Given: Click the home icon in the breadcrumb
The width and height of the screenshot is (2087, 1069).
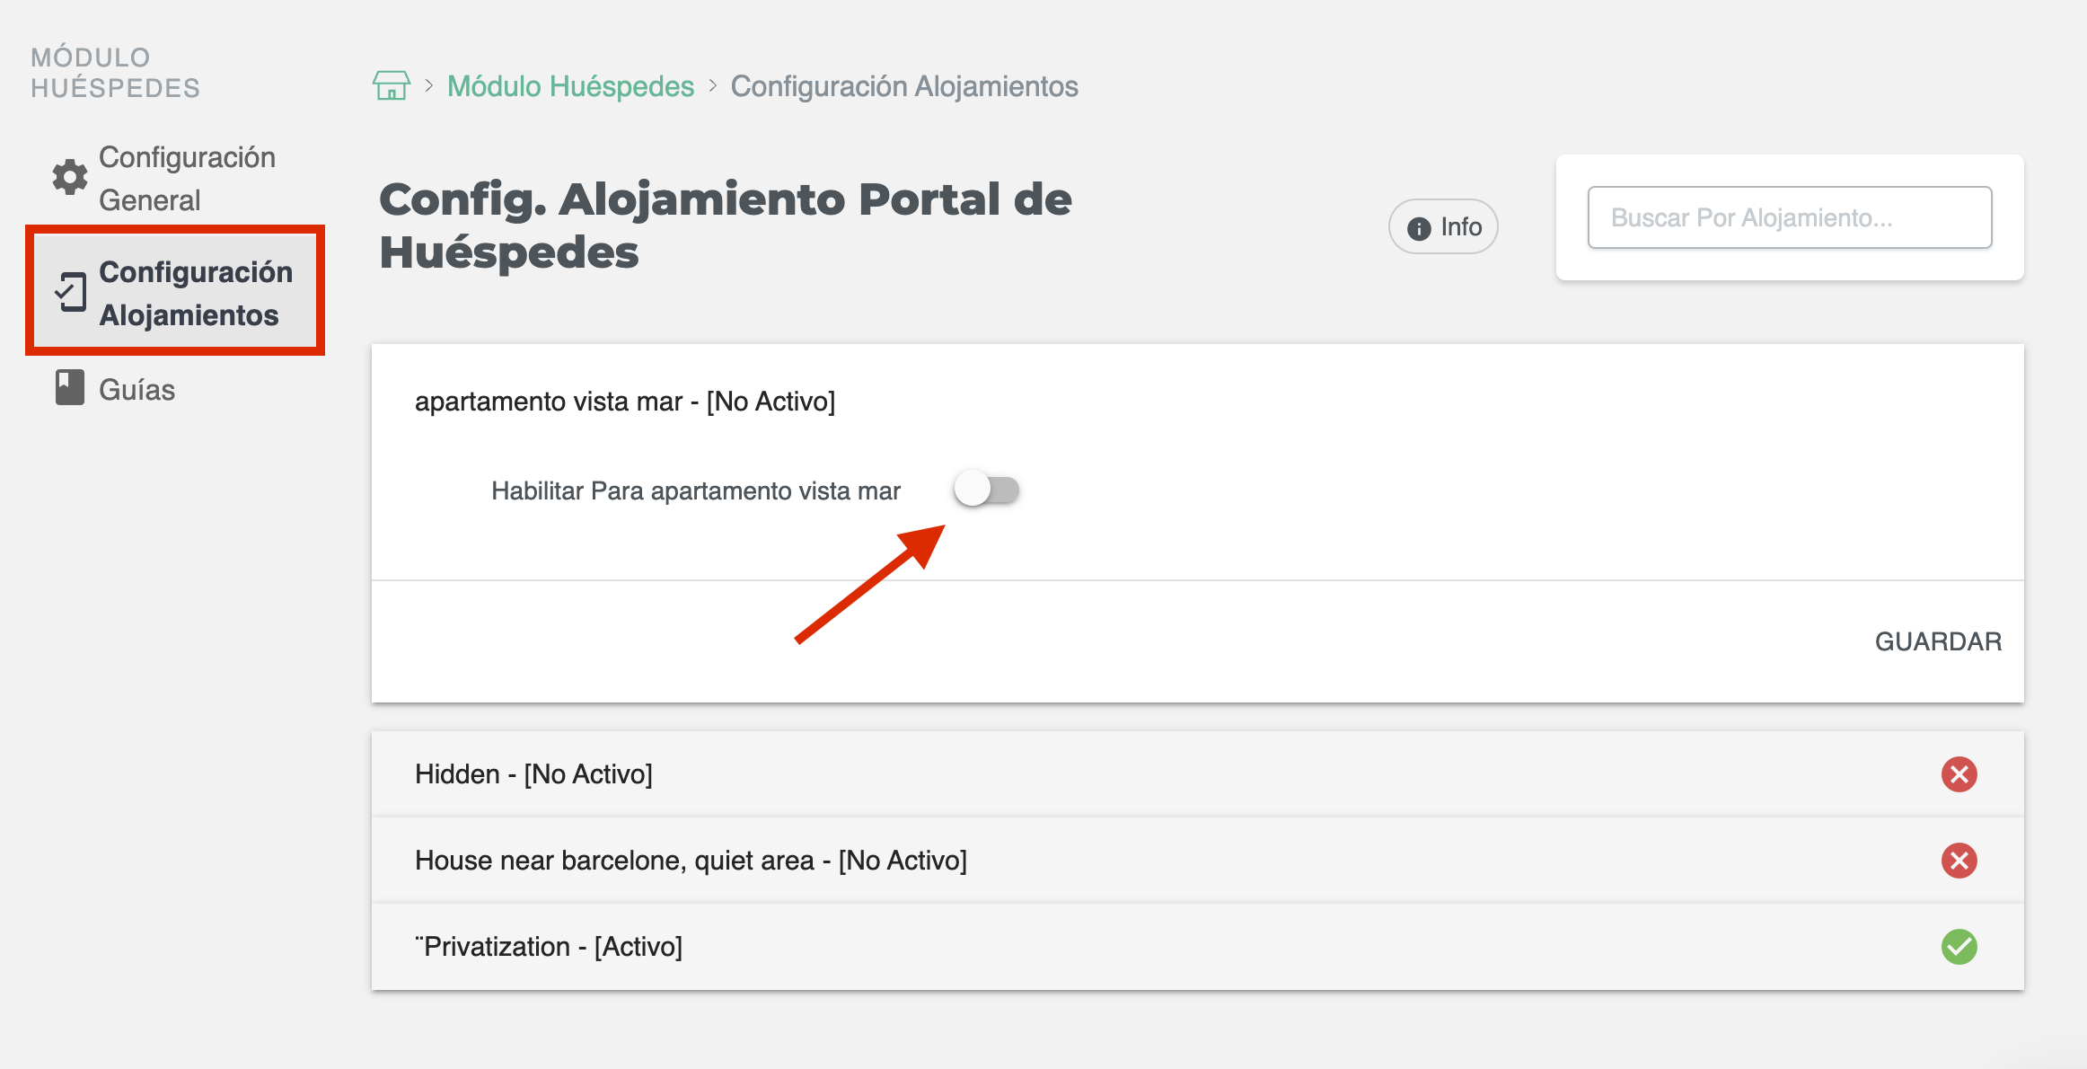Looking at the screenshot, I should [x=391, y=85].
